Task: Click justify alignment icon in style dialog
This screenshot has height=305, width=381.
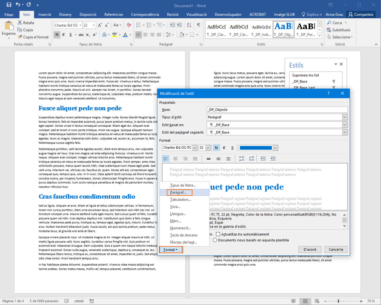Action: tap(195, 159)
